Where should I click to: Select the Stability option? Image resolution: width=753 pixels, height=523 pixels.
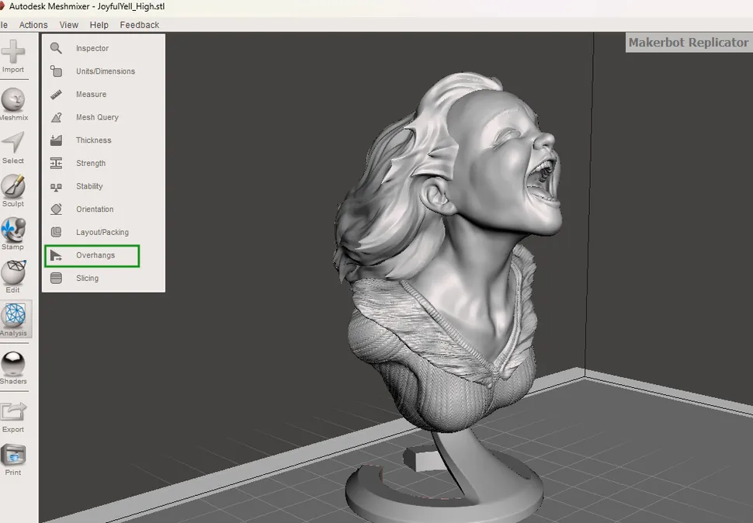coord(89,186)
